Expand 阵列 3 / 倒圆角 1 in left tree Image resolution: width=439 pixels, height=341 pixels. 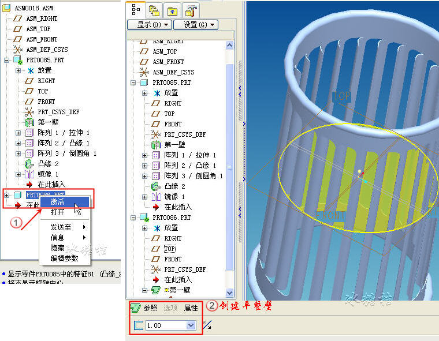18,153
